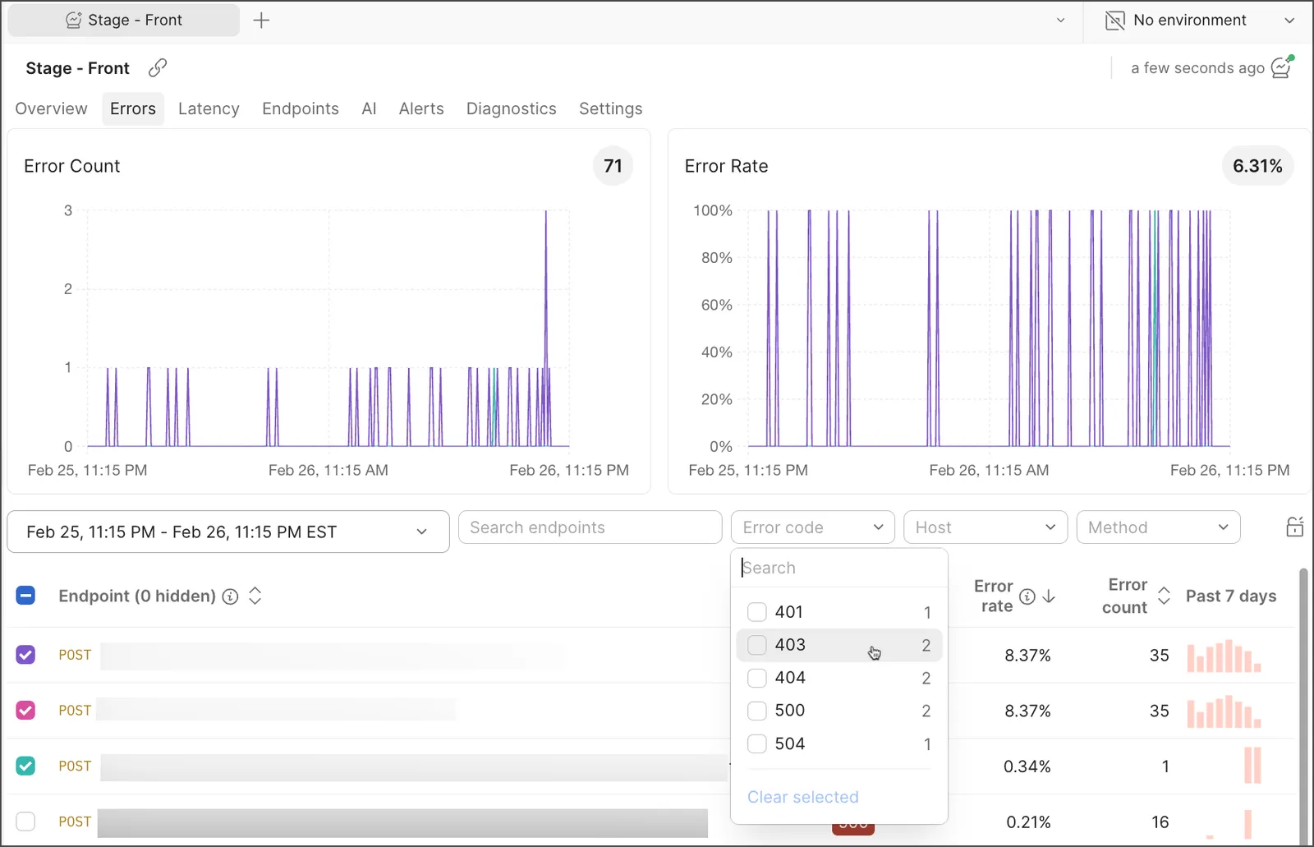
Task: Sort by Endpoint column arrows
Action: pos(255,596)
